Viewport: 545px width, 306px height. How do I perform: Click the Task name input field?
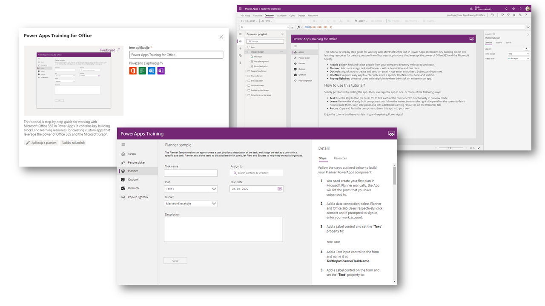point(191,173)
